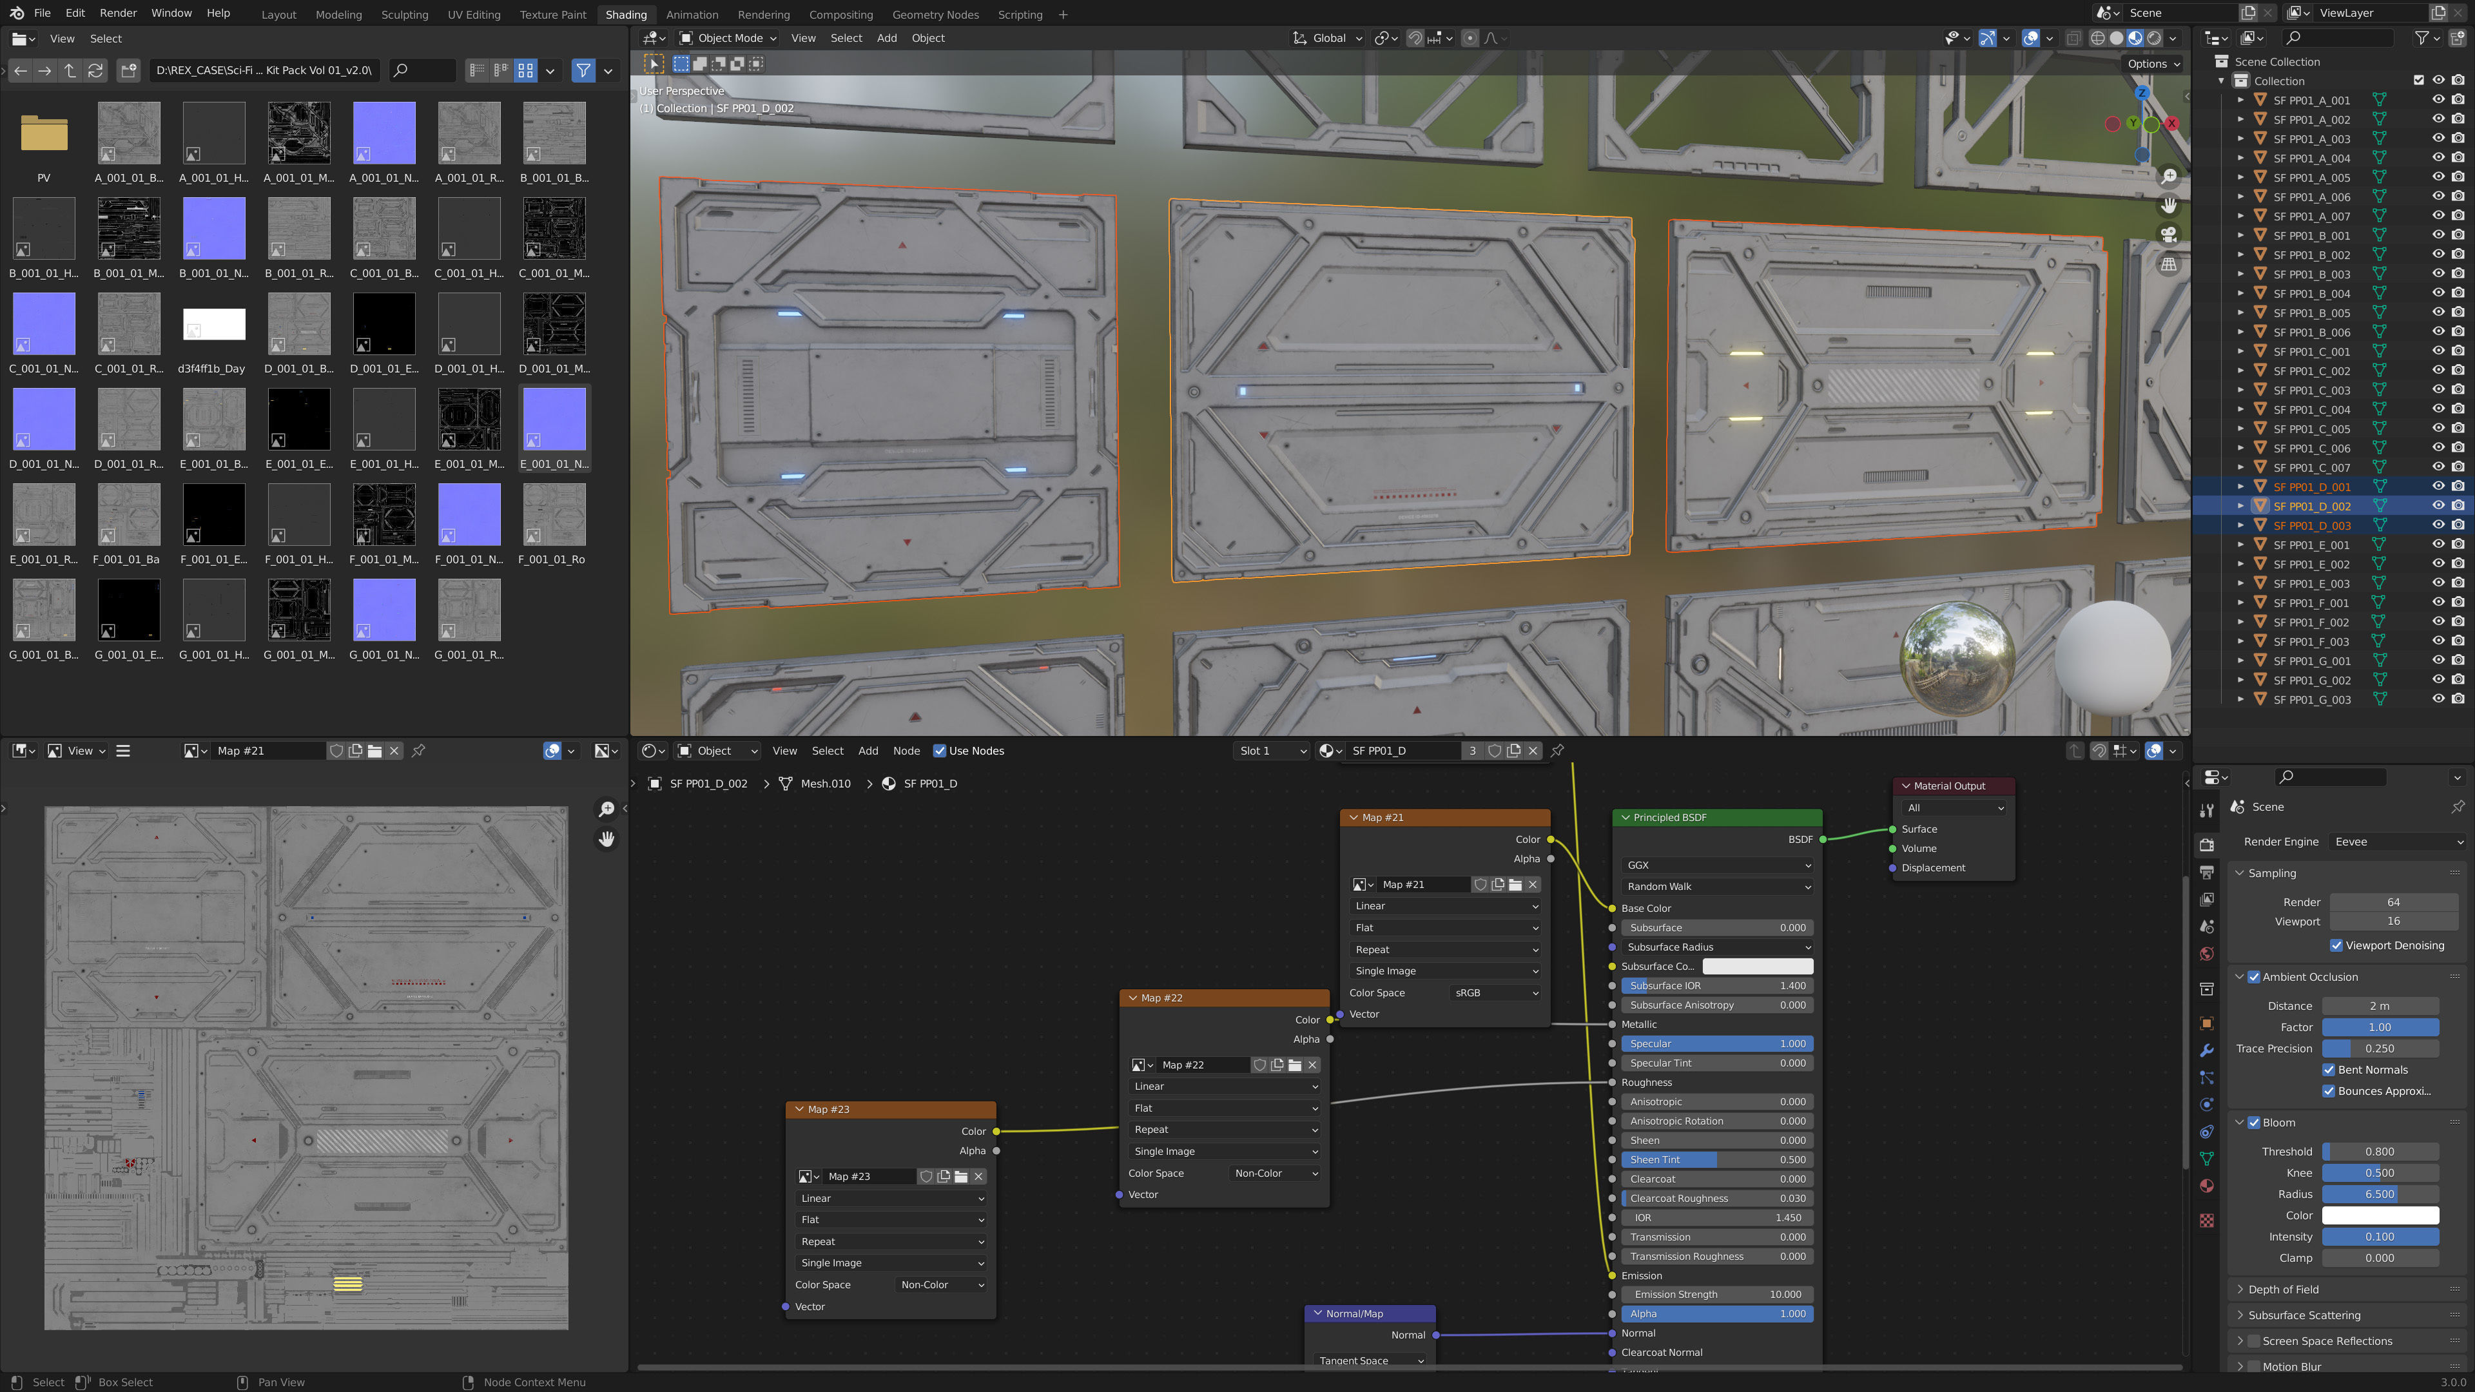
Task: Uncheck the Bloom checkbox
Action: pyautogui.click(x=2254, y=1122)
